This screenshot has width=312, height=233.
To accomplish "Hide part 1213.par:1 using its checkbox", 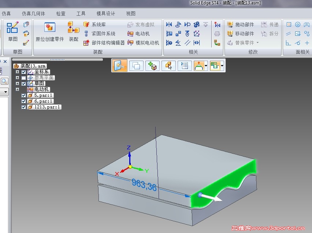I will point(23,107).
